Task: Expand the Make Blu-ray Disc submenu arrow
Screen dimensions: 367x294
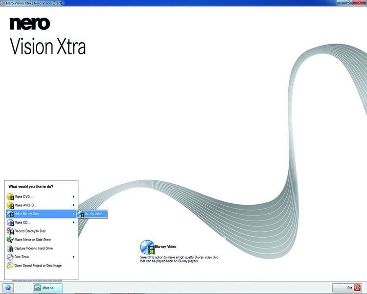Action: pyautogui.click(x=73, y=214)
